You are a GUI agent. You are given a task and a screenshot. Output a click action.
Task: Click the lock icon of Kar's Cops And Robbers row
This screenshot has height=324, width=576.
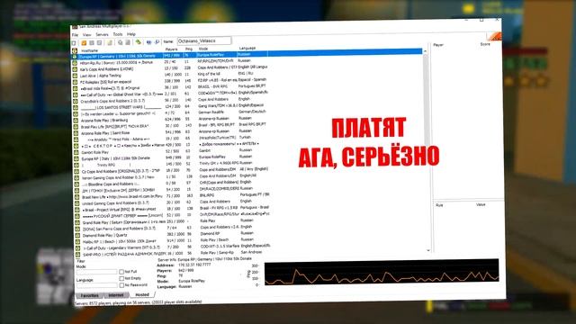(75, 69)
